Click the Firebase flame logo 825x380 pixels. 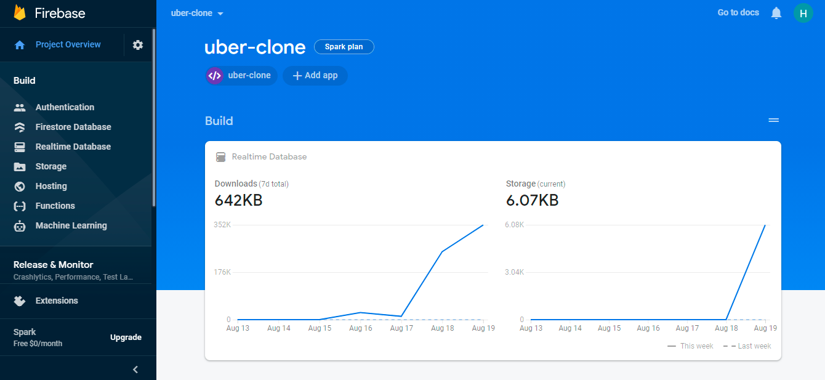pos(20,13)
